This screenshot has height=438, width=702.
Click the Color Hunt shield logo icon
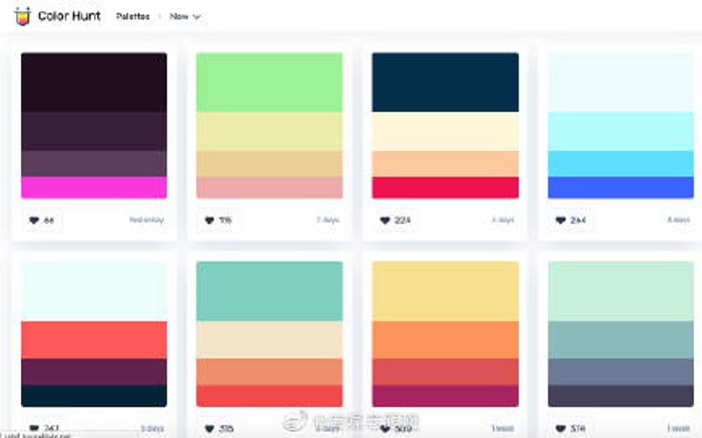tap(22, 16)
